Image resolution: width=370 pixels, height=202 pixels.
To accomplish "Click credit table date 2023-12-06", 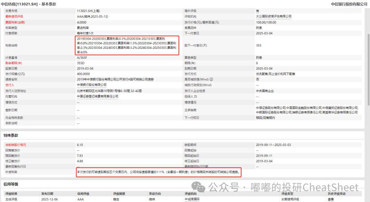I will (x=50, y=199).
